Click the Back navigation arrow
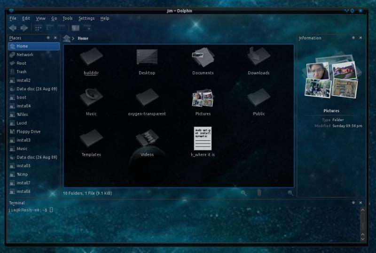Screen dimensions: 376x253 [13, 28]
